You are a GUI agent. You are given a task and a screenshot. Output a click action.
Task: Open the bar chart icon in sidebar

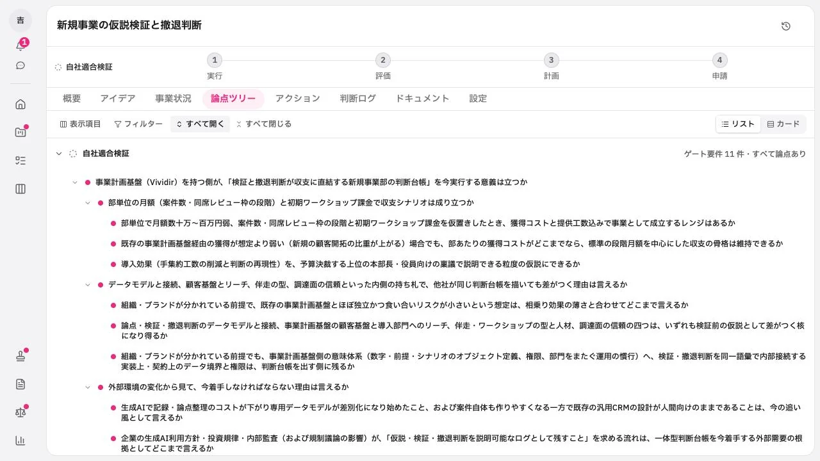point(20,441)
